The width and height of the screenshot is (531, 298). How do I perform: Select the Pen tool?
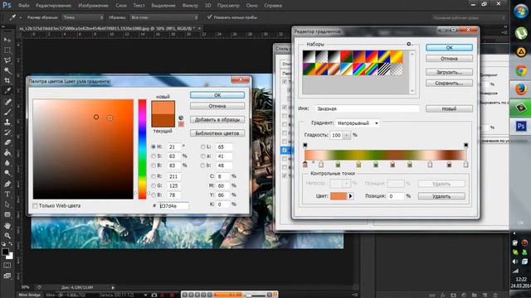pos(7,184)
